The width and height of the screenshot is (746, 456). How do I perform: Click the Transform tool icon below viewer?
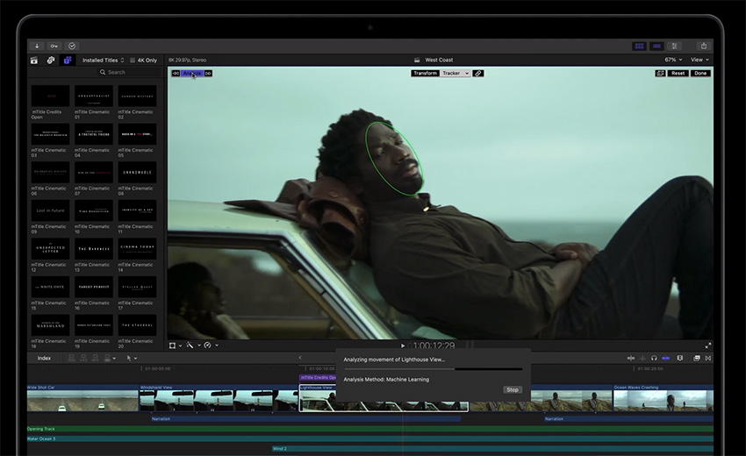point(172,346)
